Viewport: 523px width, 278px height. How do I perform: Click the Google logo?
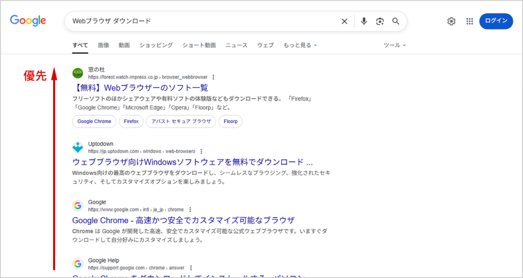tap(28, 20)
